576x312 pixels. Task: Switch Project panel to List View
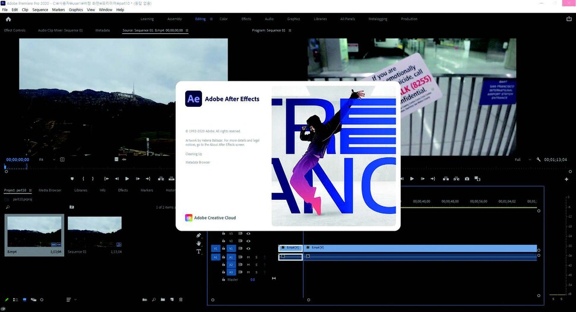coord(15,300)
